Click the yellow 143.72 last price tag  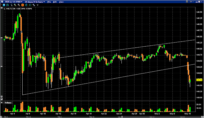click(199, 80)
